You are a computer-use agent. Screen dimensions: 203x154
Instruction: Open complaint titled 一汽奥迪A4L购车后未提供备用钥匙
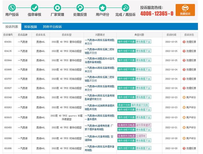pos(99,148)
